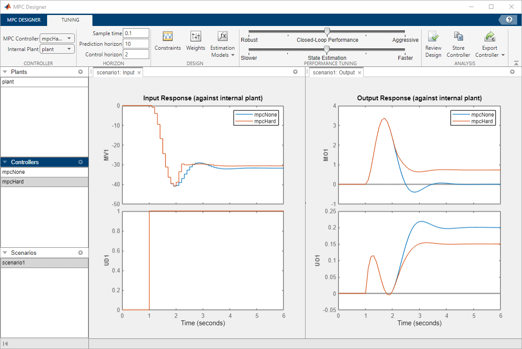
Task: Click the MATLAB logo in title bar
Action: (x=7, y=7)
